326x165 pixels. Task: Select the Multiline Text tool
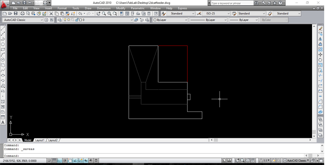pos(3,122)
